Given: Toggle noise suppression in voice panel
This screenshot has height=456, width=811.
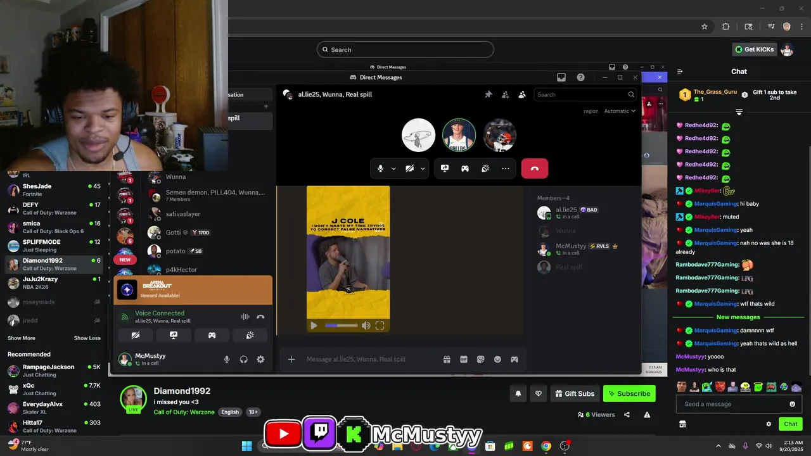Looking at the screenshot, I should click(x=245, y=317).
